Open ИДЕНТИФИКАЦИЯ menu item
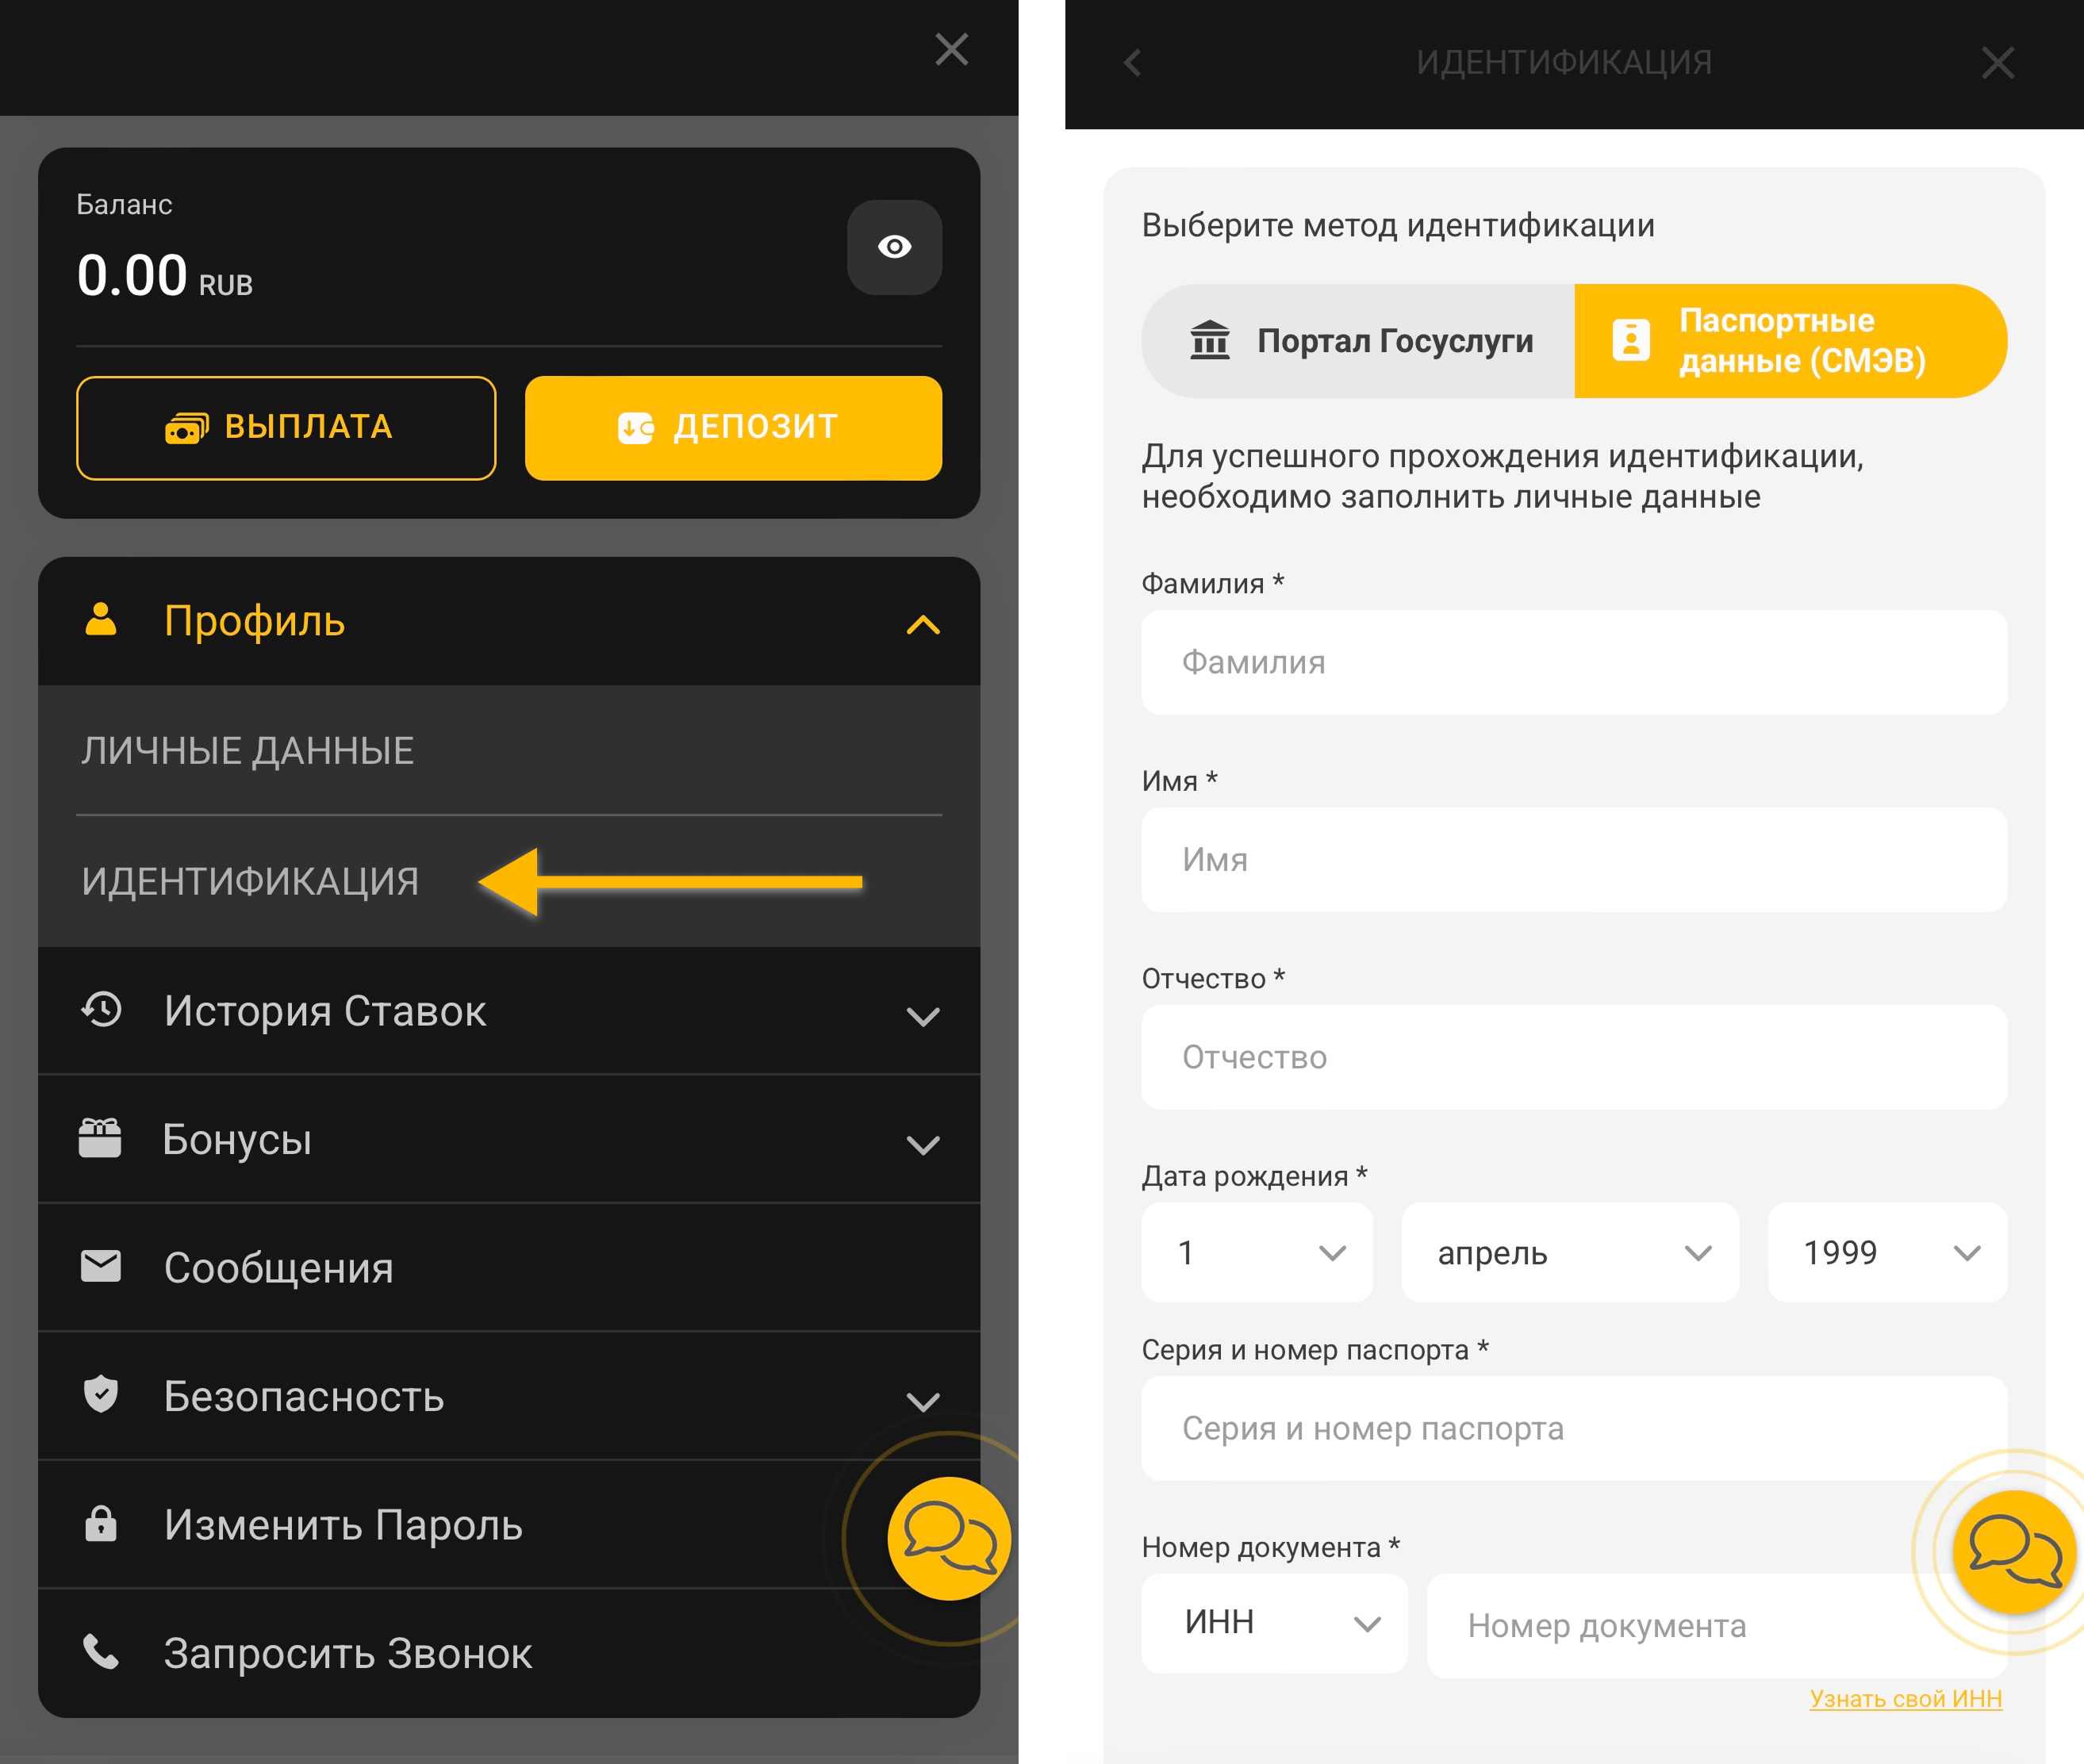Screen dimensions: 2084x1764 pos(251,881)
